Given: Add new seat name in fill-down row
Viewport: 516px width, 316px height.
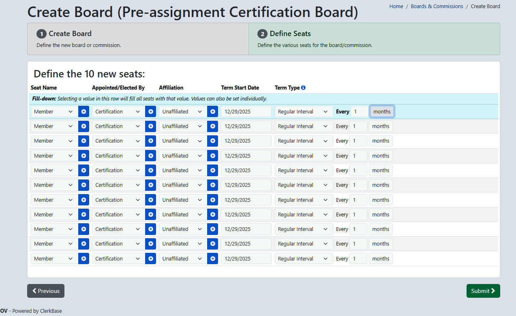Looking at the screenshot, I should click(x=84, y=111).
